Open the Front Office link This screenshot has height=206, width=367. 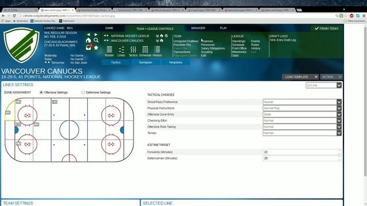[x=239, y=48]
